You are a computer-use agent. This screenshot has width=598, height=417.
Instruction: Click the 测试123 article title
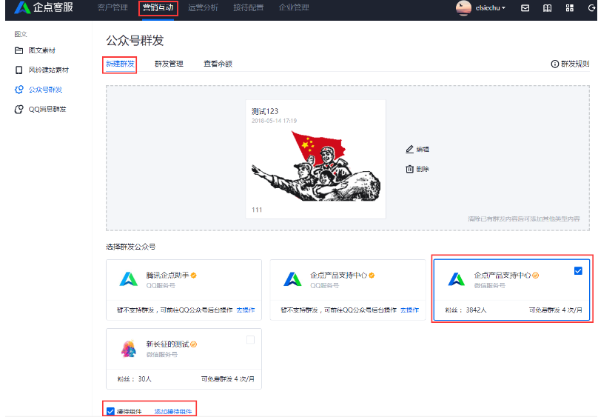click(x=265, y=111)
